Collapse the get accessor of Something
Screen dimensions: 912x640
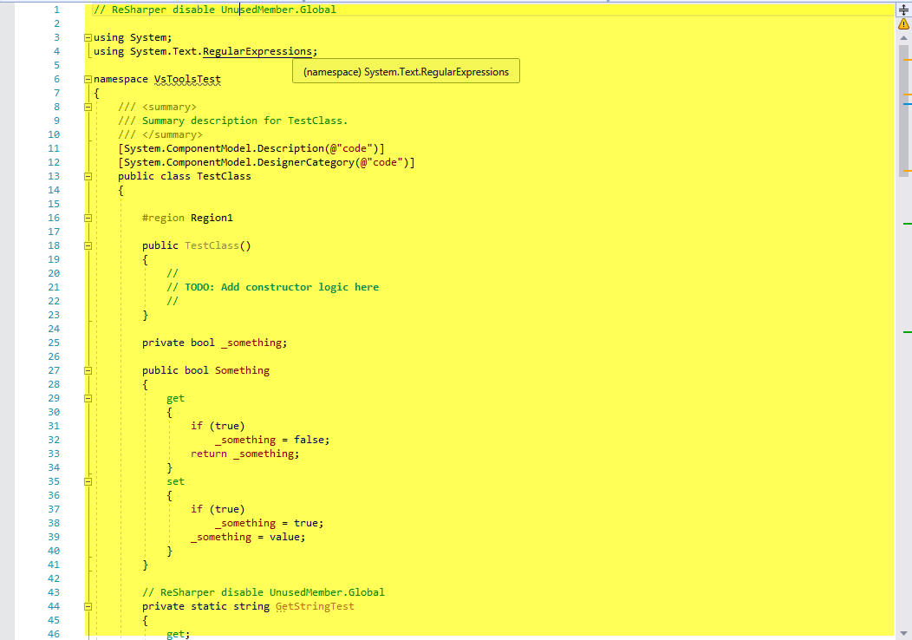tap(88, 398)
